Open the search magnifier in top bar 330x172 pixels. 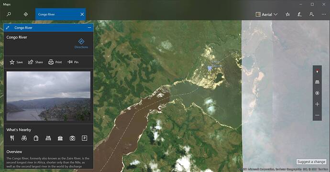tap(9, 14)
